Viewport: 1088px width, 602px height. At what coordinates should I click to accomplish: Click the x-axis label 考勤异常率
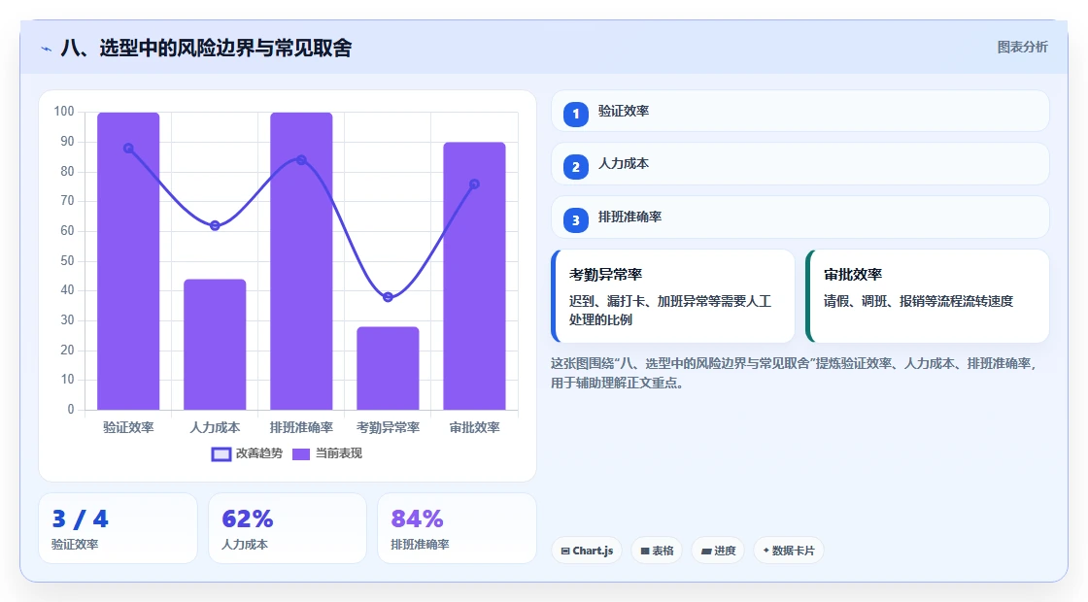[388, 428]
